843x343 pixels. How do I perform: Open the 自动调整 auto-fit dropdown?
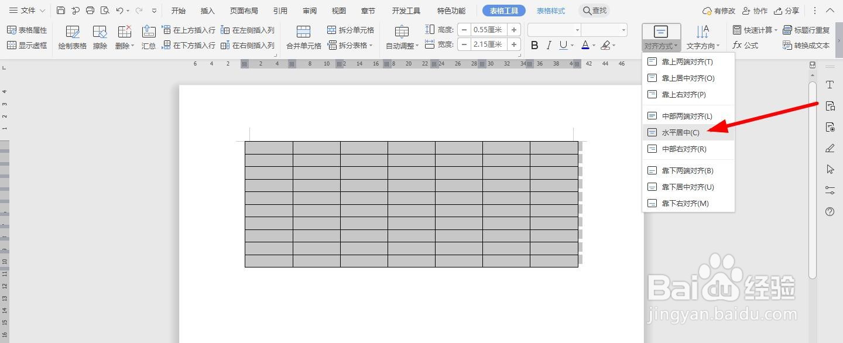click(x=402, y=37)
